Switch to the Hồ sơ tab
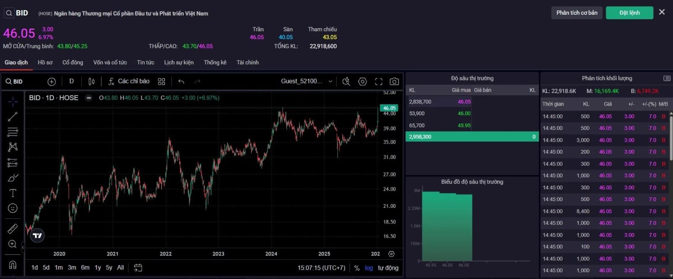Screen dimensions: 673x279 (45, 62)
